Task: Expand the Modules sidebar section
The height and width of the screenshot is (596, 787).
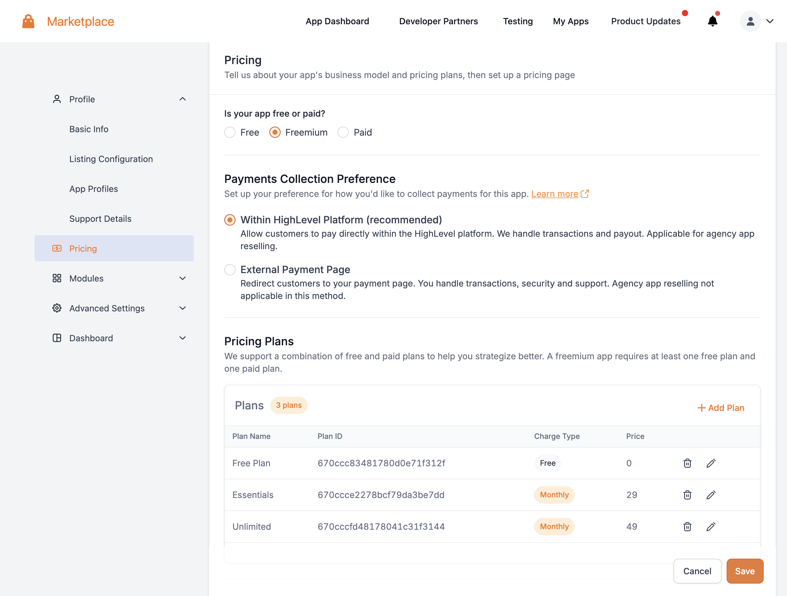Action: [x=183, y=278]
